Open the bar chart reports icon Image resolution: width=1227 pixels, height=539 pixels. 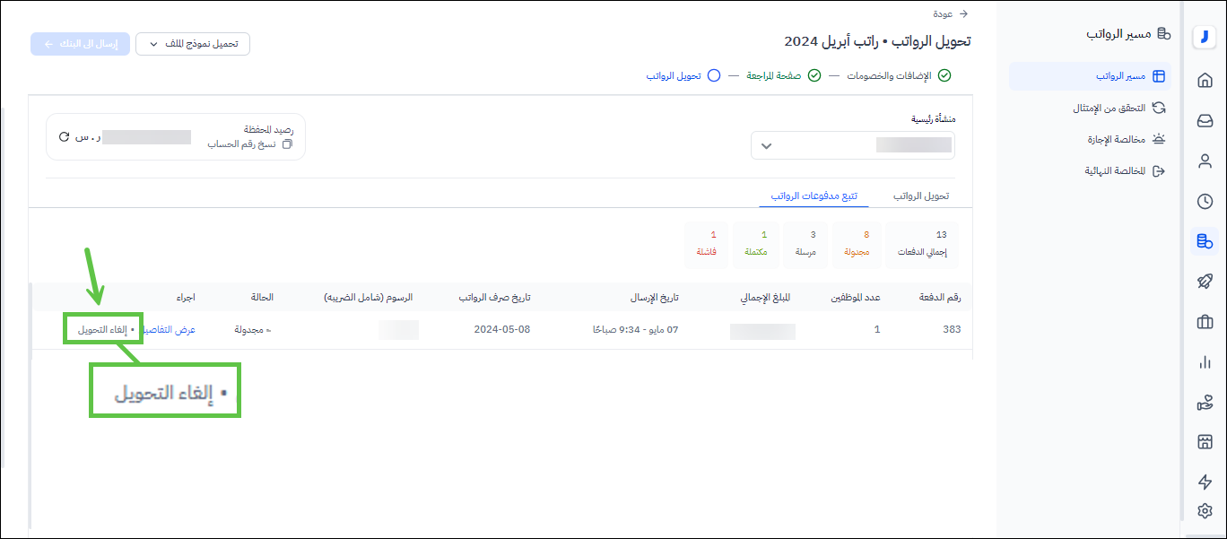pos(1205,362)
